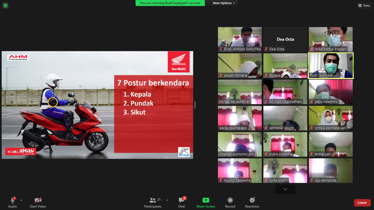Image resolution: width=374 pixels, height=210 pixels.
Task: Select Rudi Septiyadi's video thumbnail
Action: tap(331, 66)
